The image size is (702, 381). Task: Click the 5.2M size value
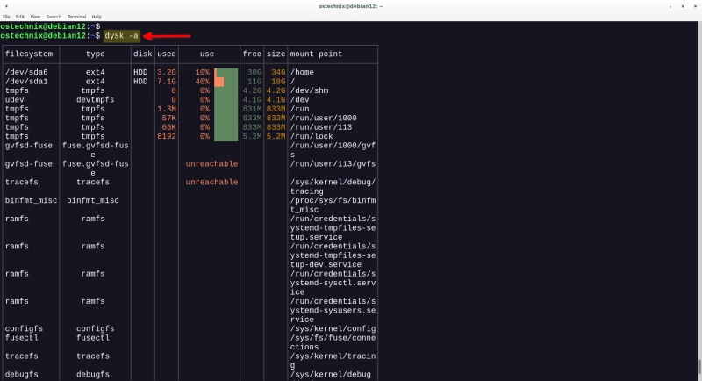click(x=276, y=137)
